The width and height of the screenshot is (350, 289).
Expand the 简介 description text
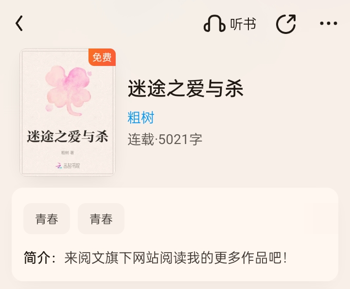175,257
